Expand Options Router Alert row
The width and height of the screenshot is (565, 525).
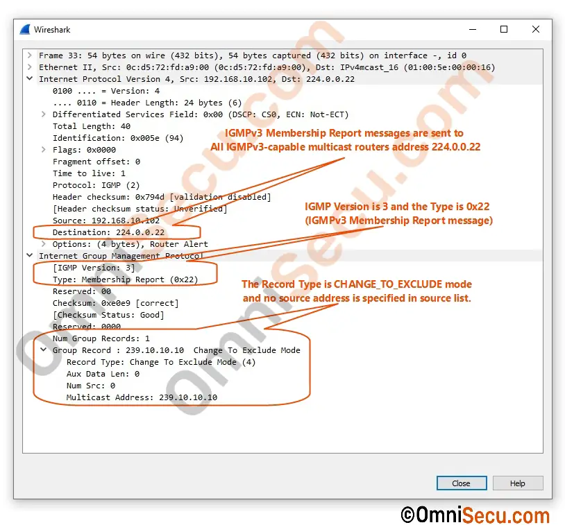(43, 244)
